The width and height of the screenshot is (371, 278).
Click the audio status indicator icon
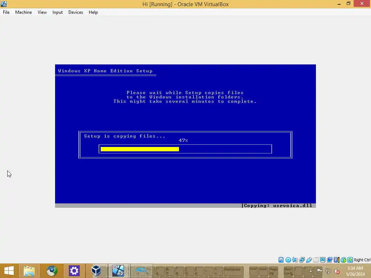tap(295, 260)
